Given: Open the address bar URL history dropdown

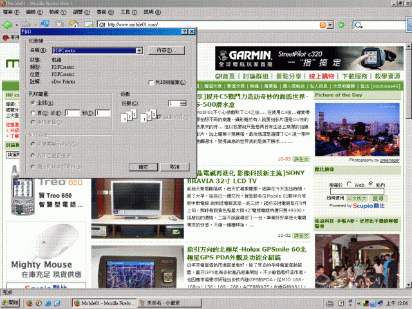Looking at the screenshot, I should coord(330,25).
